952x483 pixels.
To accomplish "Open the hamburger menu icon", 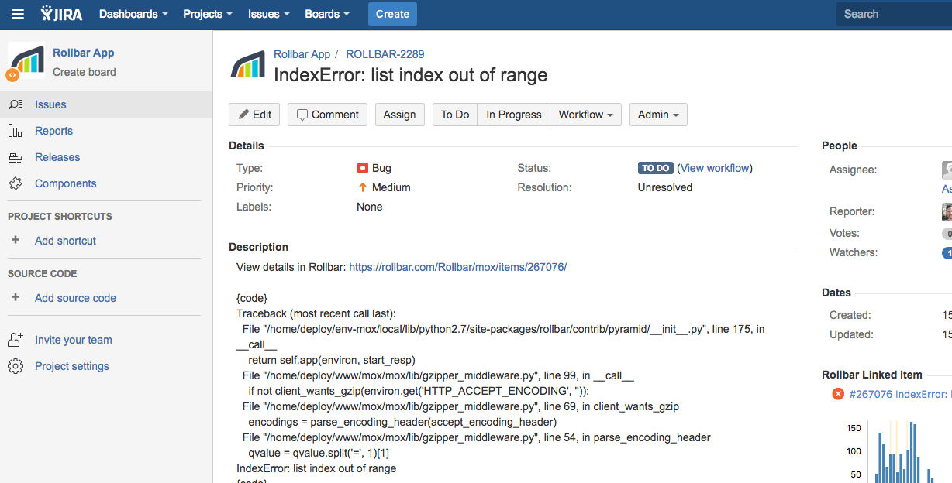I will 18,14.
